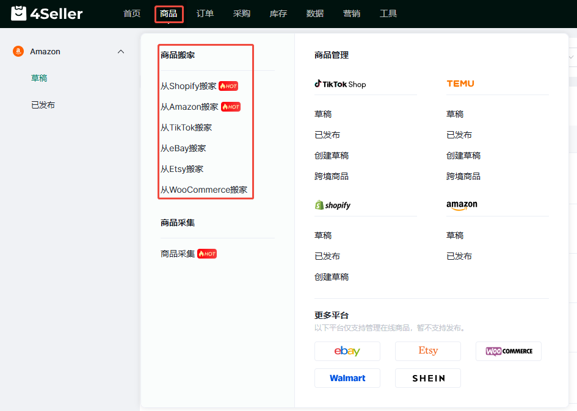Click the TikTok Shop logo
Screen dimensions: 577x411
340,84
